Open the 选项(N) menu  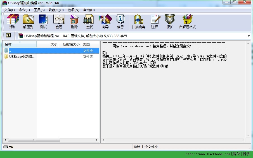tap(74, 10)
